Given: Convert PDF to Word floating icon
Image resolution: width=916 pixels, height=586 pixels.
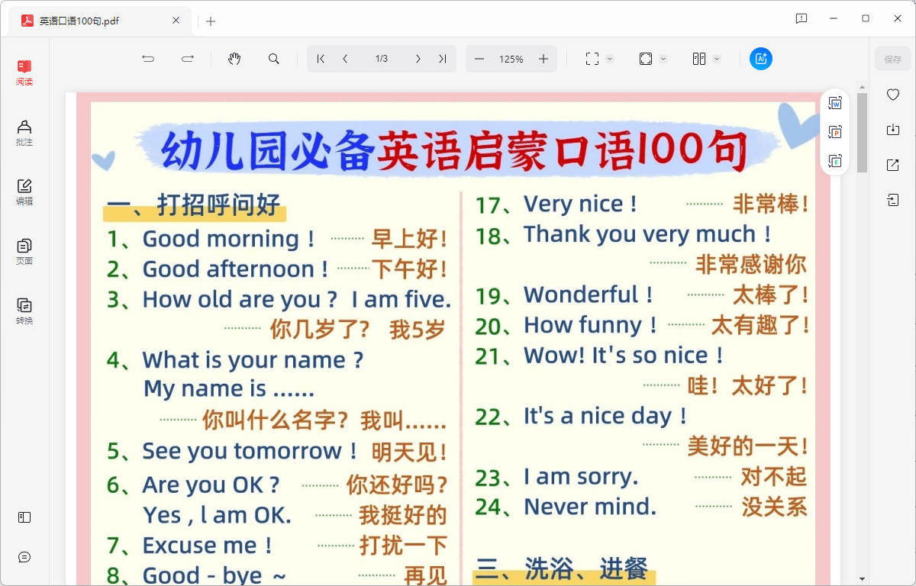Looking at the screenshot, I should pyautogui.click(x=835, y=103).
